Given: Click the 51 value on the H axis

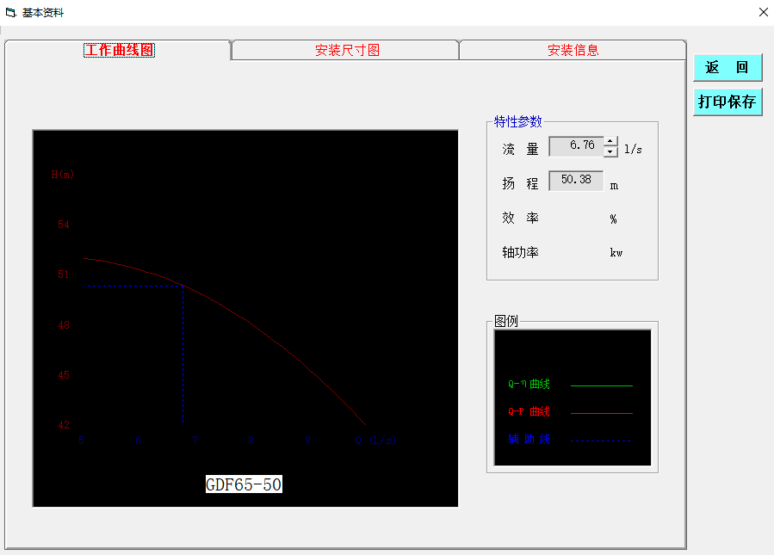Looking at the screenshot, I should coord(64,274).
